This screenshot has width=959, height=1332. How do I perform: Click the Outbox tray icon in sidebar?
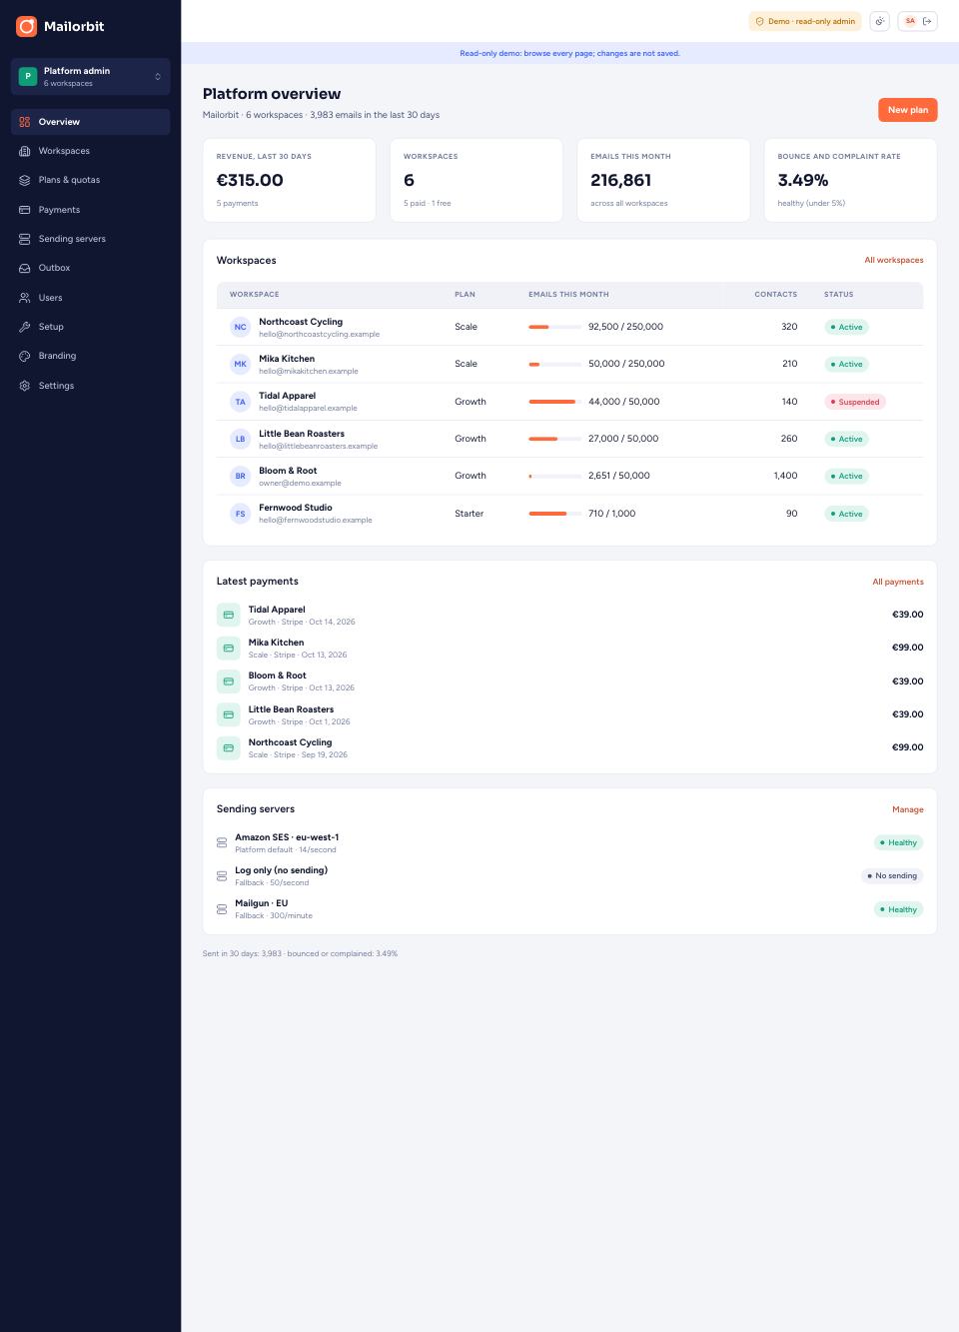tap(25, 268)
